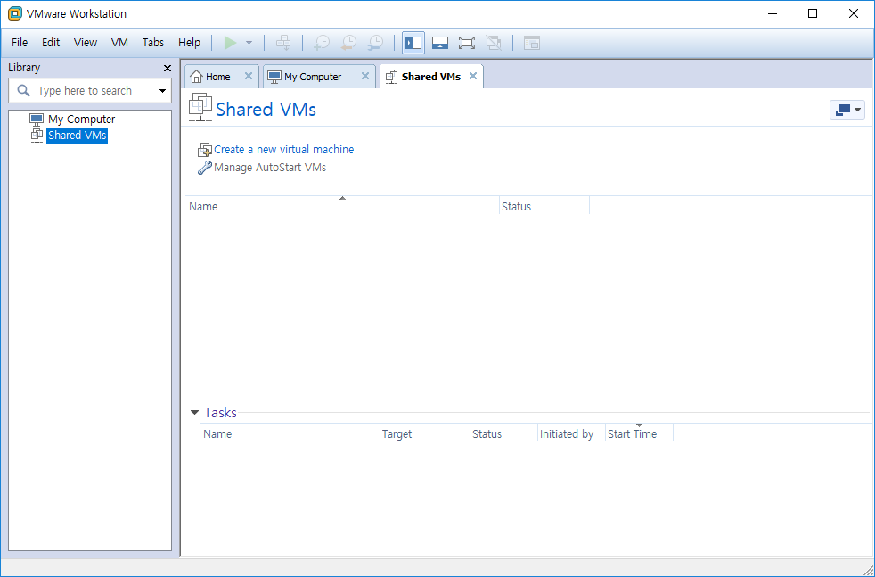Click Create a new virtual machine link

click(283, 149)
